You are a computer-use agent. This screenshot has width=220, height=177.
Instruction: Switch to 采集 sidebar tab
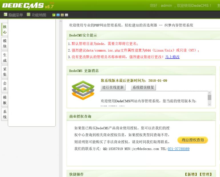[x=5, y=72]
